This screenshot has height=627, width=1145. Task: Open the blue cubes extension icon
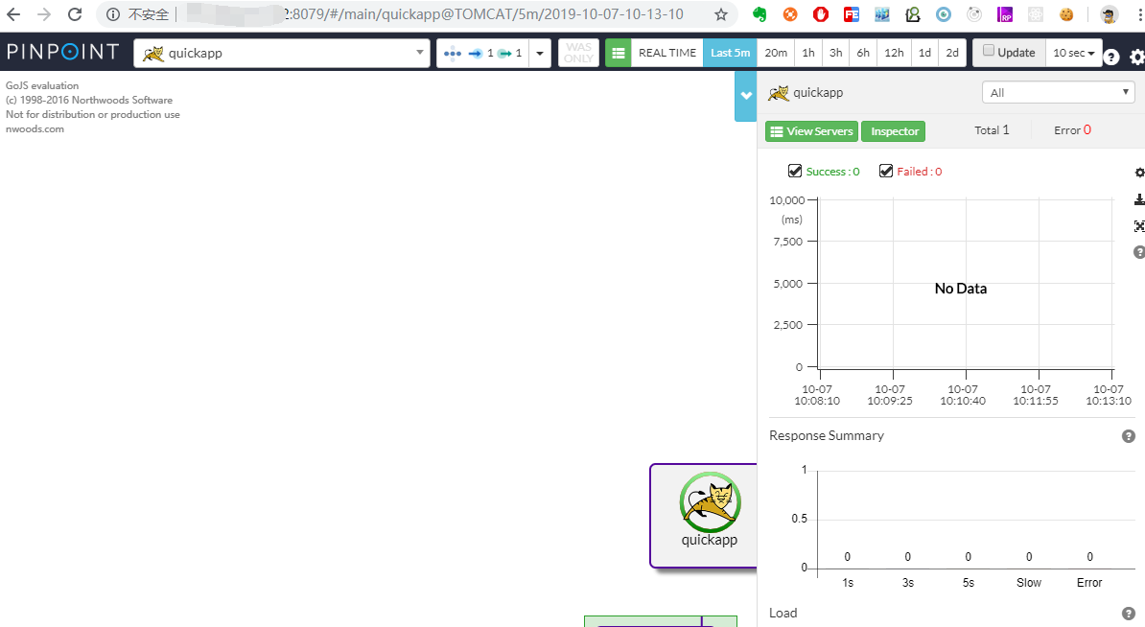882,13
